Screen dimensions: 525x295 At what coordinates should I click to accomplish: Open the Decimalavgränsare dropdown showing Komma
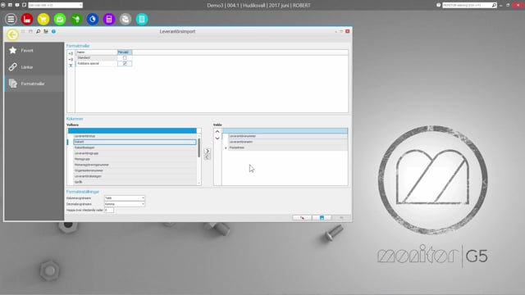(125, 204)
